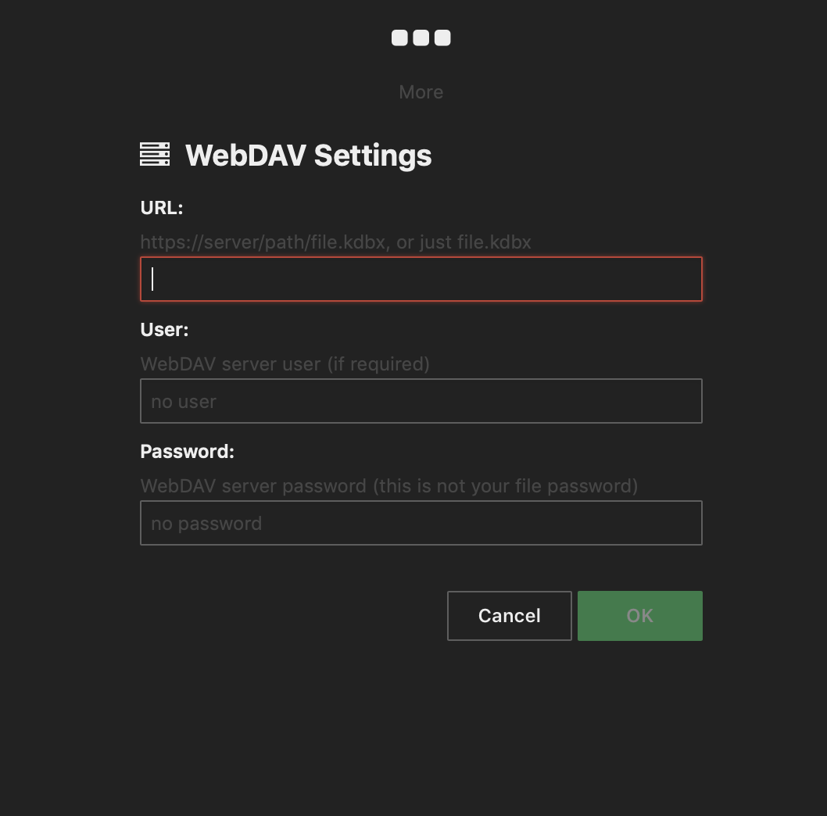Click the User: label text

click(x=164, y=330)
